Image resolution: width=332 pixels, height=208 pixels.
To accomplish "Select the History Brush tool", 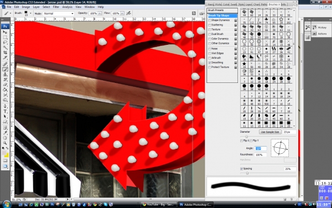I will (x=5, y=80).
